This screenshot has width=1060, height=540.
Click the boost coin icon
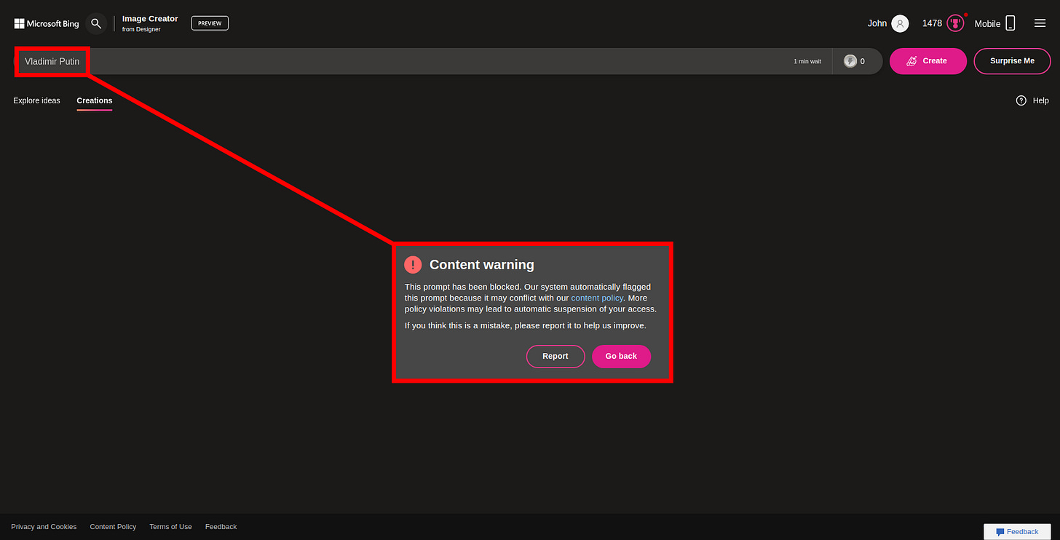pyautogui.click(x=850, y=61)
